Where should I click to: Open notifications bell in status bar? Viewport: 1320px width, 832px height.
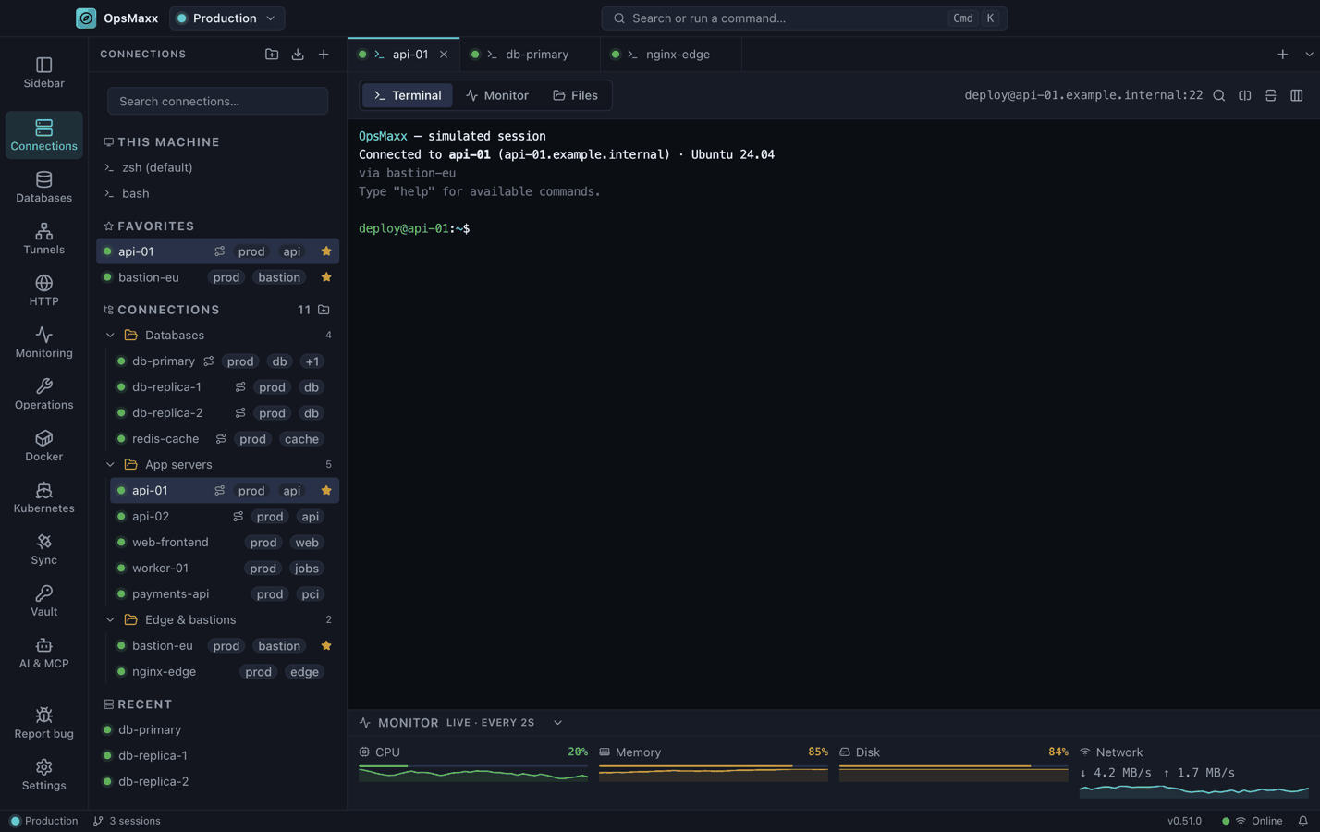[x=1302, y=821]
